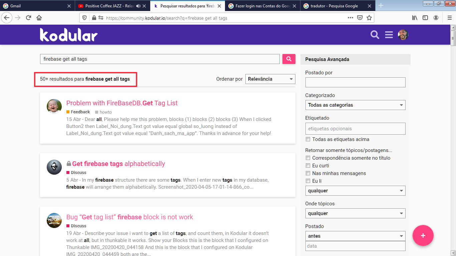Click the Discuss category under alphabetically topic
The height and width of the screenshot is (256, 456).
click(x=76, y=173)
